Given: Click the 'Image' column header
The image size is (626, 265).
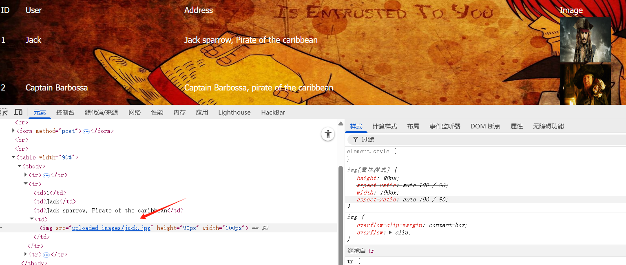Looking at the screenshot, I should (x=571, y=10).
